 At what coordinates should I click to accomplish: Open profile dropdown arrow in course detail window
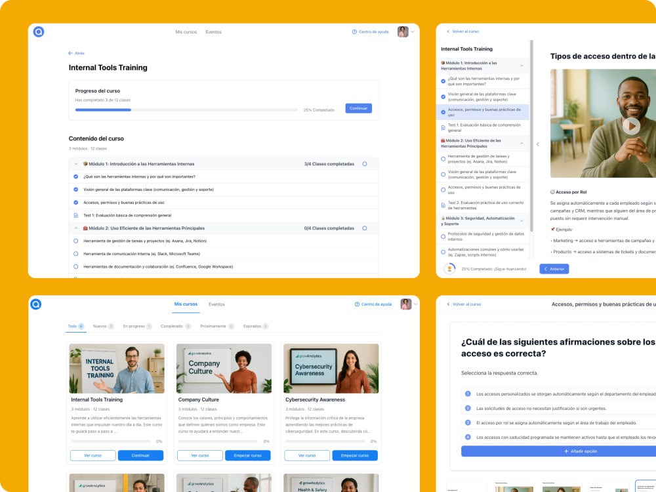pyautogui.click(x=413, y=31)
